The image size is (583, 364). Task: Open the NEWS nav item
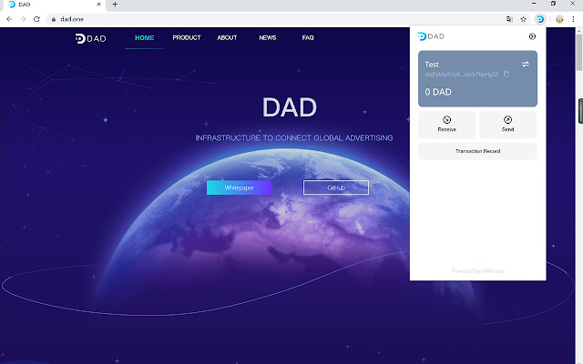tap(268, 38)
